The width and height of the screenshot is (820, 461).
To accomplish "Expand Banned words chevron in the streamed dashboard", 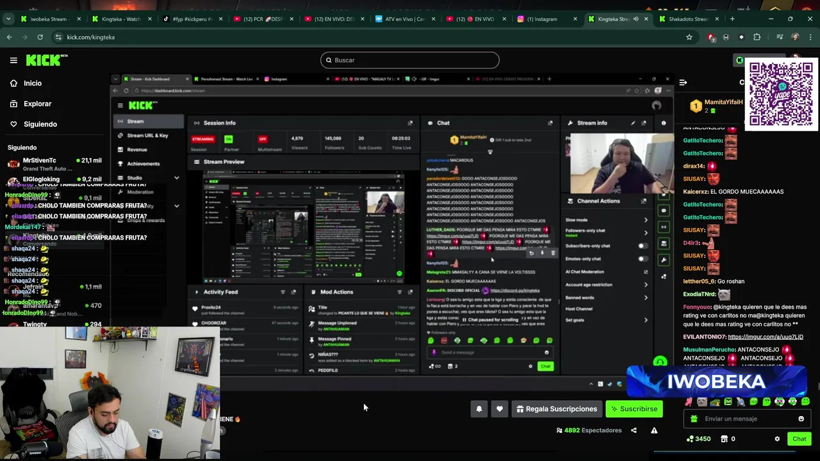I will click(646, 297).
